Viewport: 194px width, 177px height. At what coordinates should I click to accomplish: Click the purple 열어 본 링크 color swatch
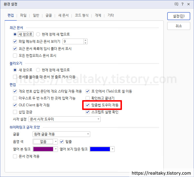click(x=43, y=149)
